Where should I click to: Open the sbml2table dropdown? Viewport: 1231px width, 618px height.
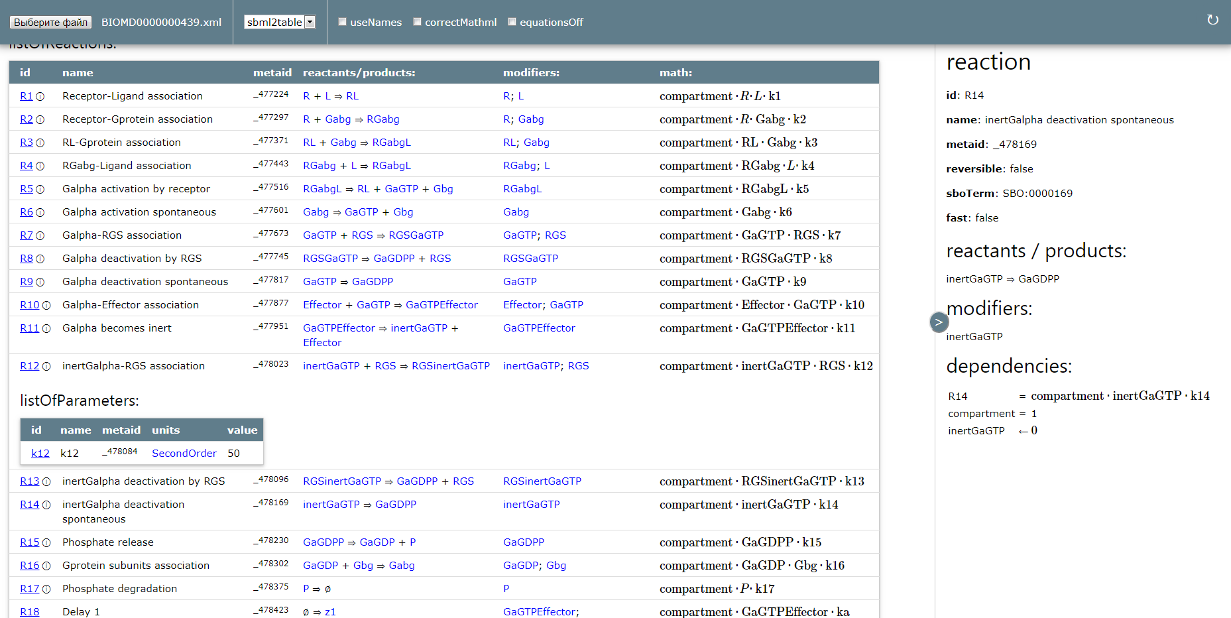(x=280, y=22)
